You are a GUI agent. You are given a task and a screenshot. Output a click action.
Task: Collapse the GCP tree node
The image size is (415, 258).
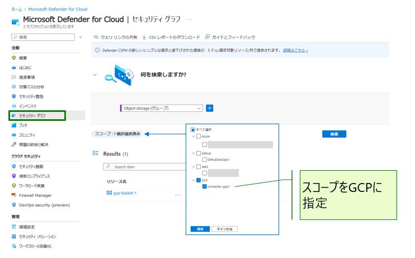point(194,180)
